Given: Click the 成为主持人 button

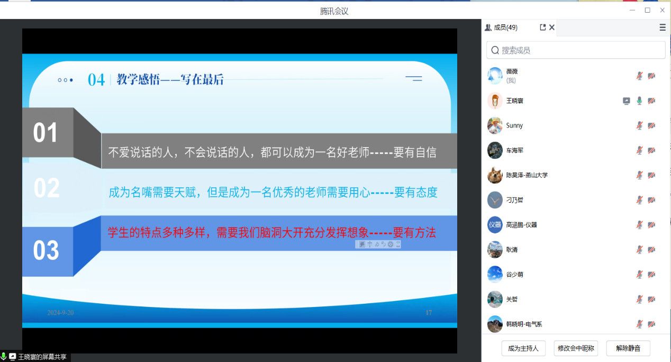Looking at the screenshot, I should pos(523,348).
